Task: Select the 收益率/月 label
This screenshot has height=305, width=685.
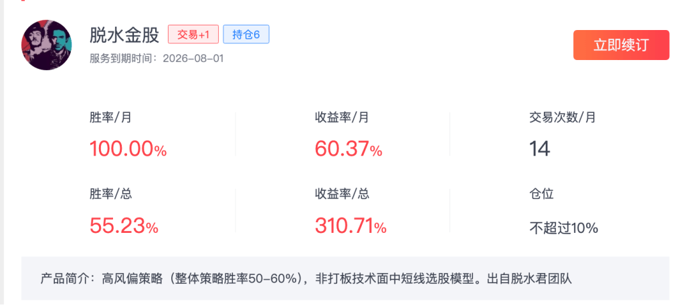Action: click(x=342, y=117)
